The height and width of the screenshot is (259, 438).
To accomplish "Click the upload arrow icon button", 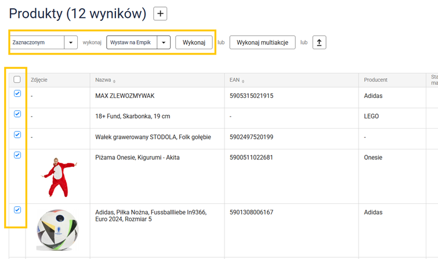I will coord(319,42).
